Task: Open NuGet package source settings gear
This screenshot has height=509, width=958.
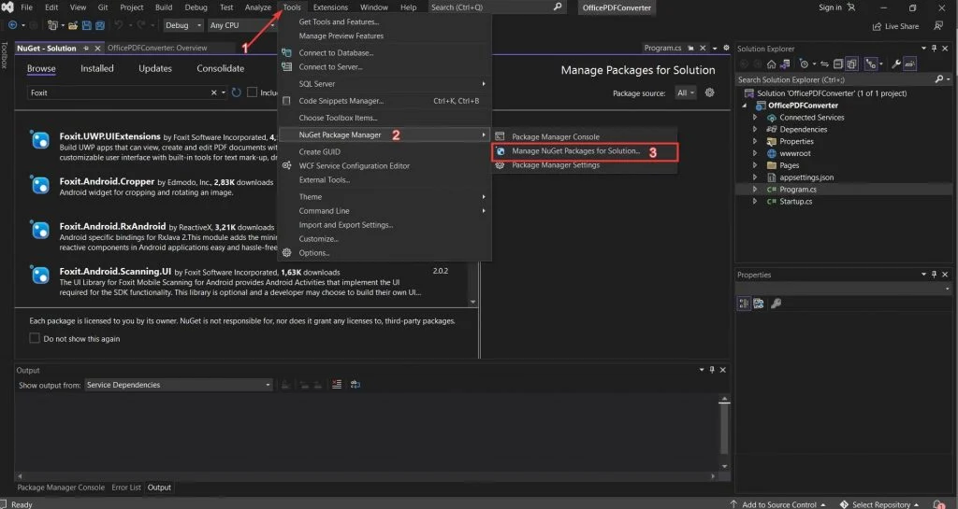Action: point(709,92)
